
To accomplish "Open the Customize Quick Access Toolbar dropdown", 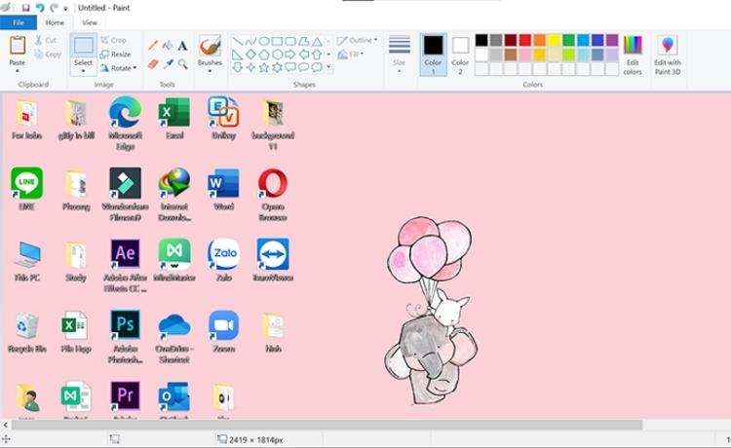I will click(x=65, y=9).
